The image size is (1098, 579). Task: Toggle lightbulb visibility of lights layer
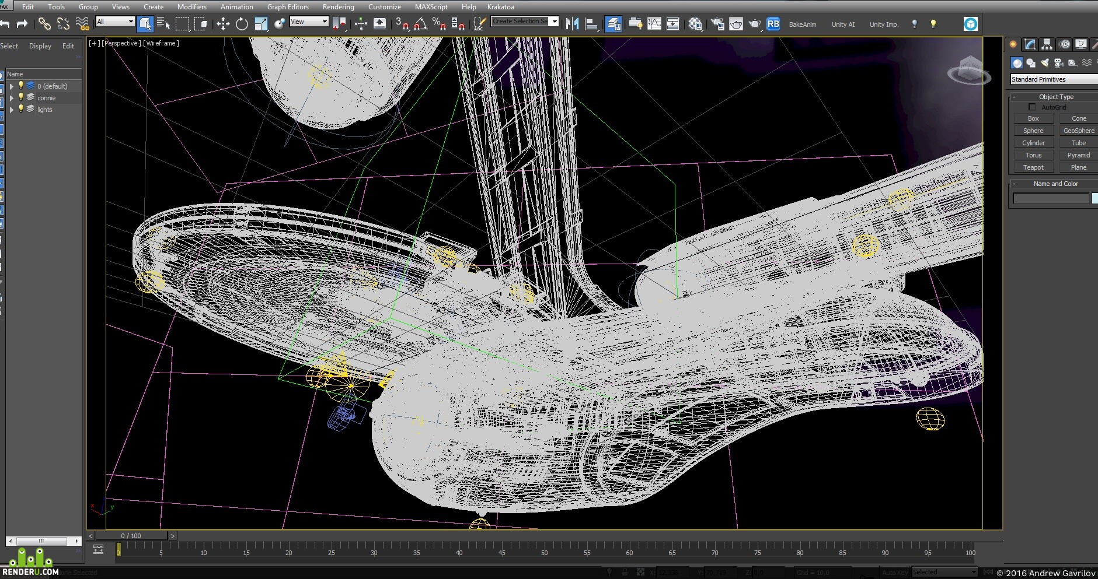point(20,109)
